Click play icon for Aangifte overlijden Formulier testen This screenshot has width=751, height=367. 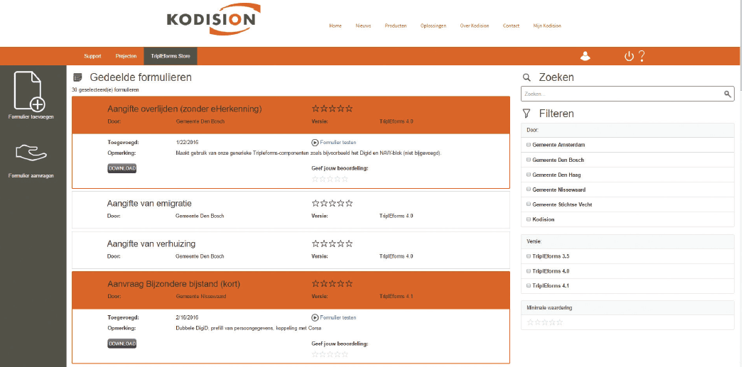pyautogui.click(x=315, y=142)
